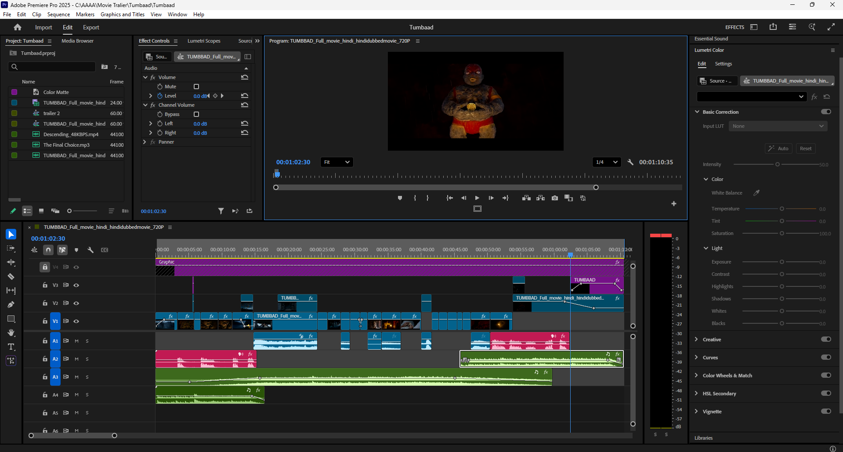Check the Mute checkbox under Volume
The height and width of the screenshot is (452, 843).
[x=196, y=87]
